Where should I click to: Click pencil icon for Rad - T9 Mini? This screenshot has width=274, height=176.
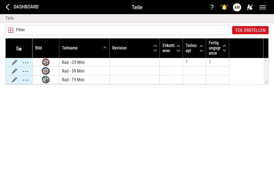(14, 80)
